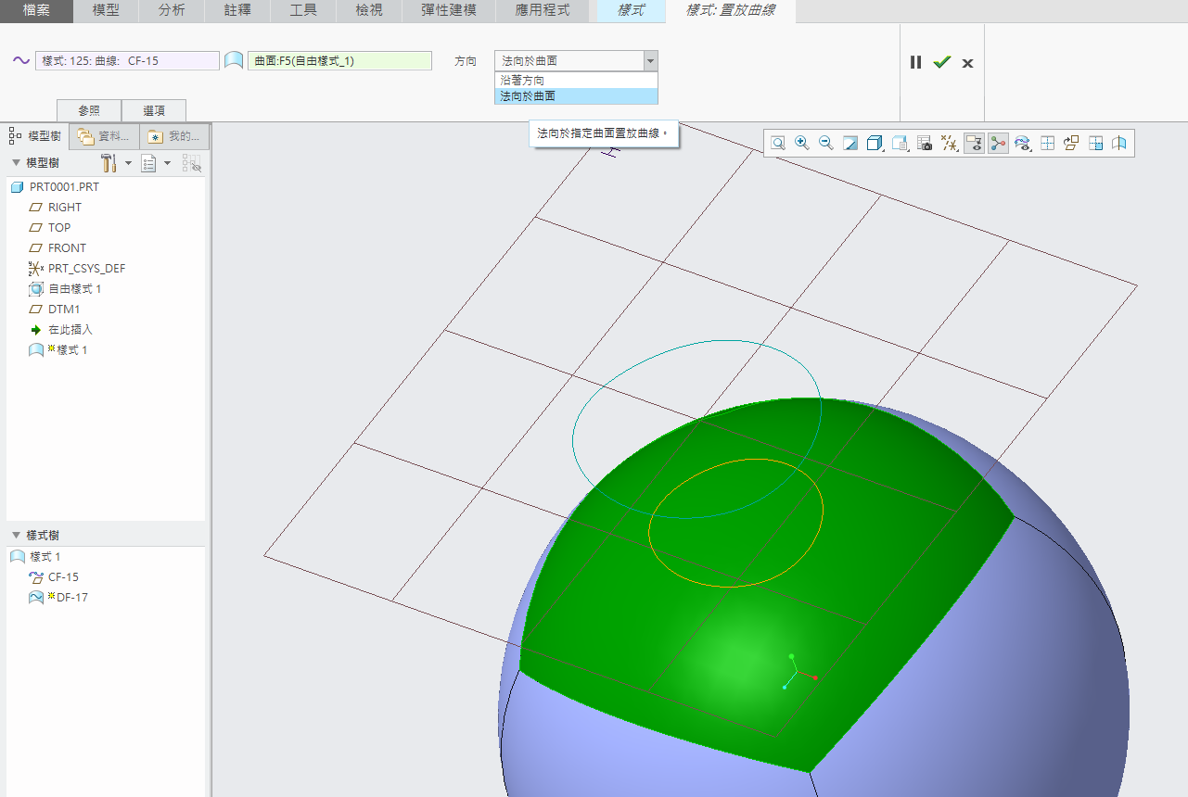Screen dimensions: 1188x797
Task: Click the Refit view icon
Action: (x=778, y=143)
